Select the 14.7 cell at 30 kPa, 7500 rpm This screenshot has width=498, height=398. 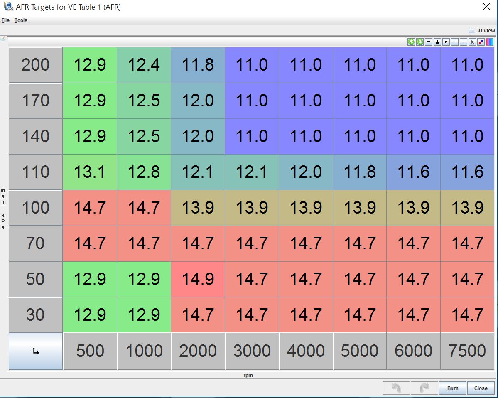(x=467, y=315)
